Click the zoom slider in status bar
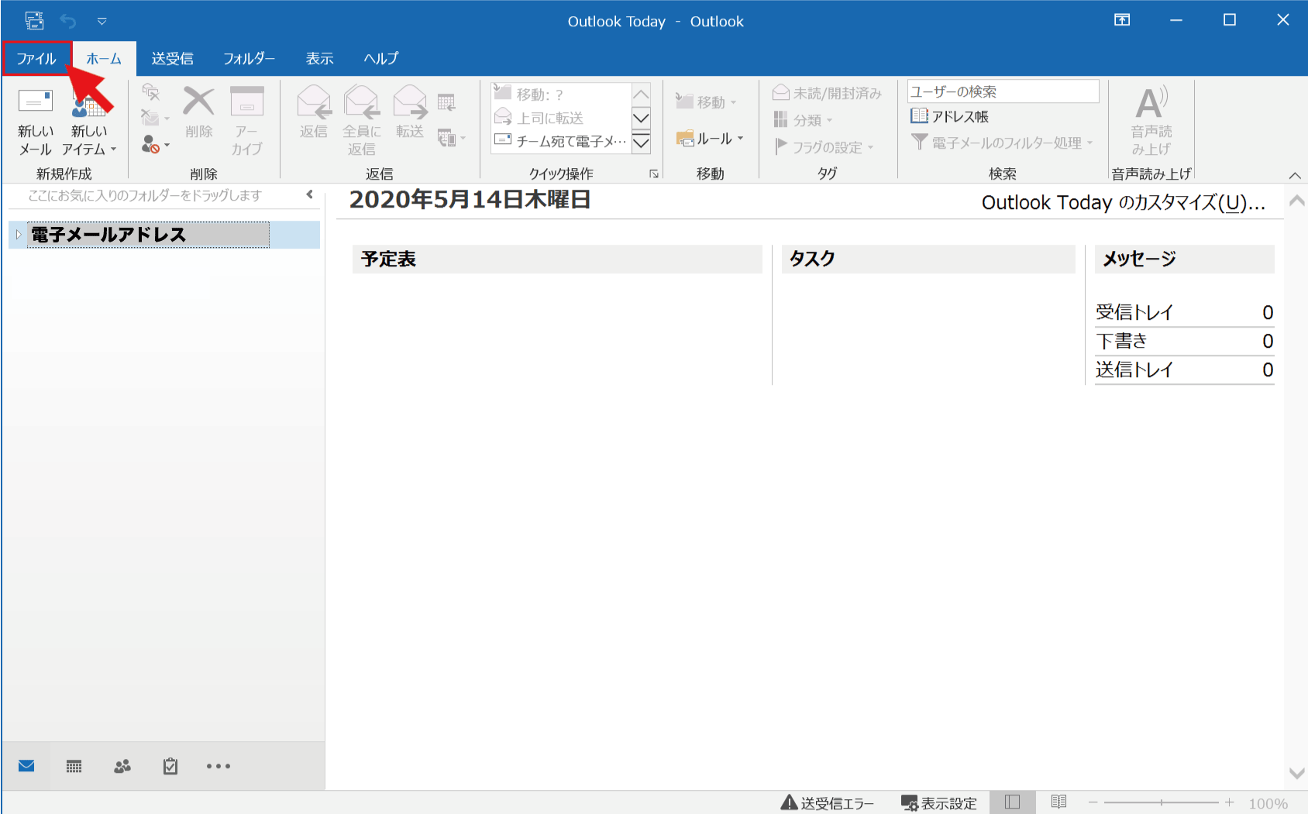1308x814 pixels. [1161, 803]
